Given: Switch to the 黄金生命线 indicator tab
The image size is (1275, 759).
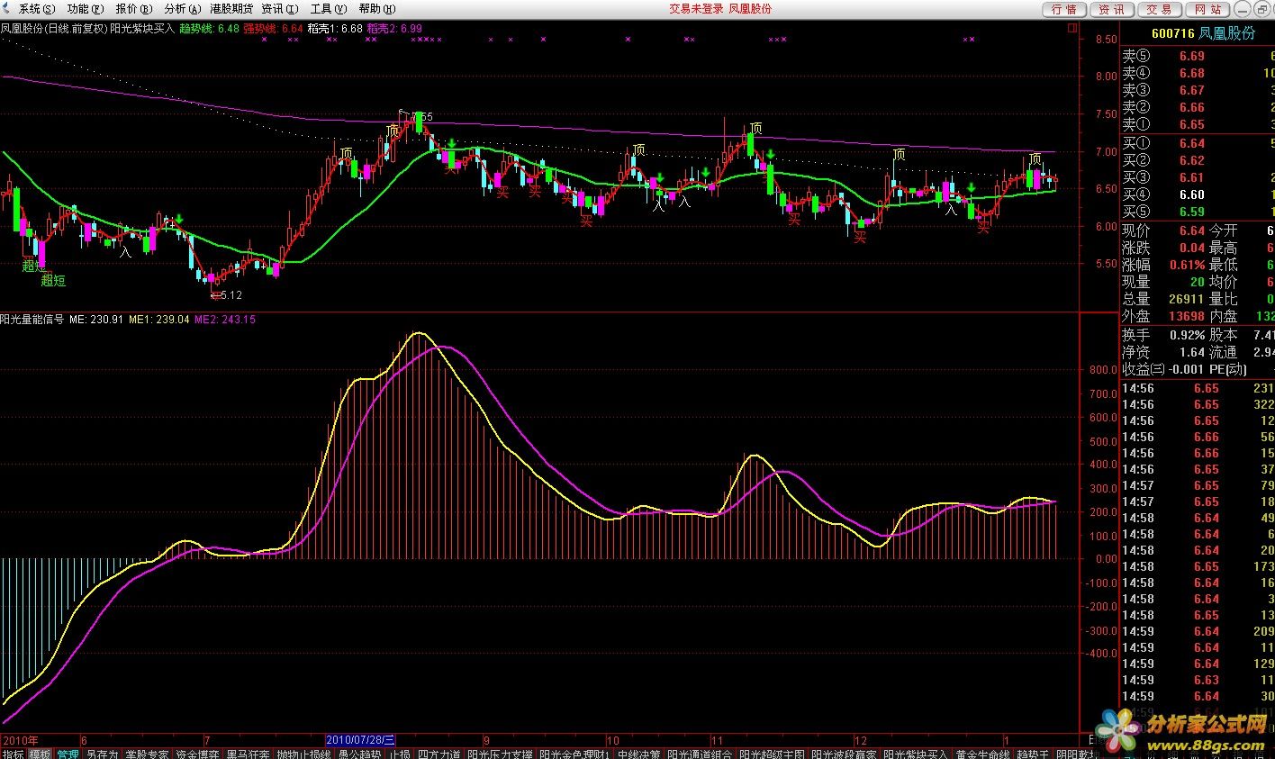Looking at the screenshot, I should click(982, 754).
